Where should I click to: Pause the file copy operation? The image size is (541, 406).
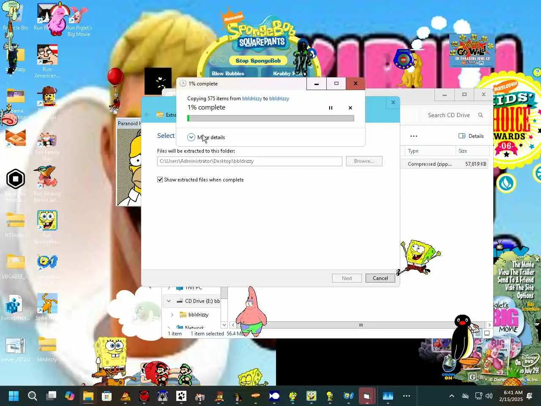point(331,108)
